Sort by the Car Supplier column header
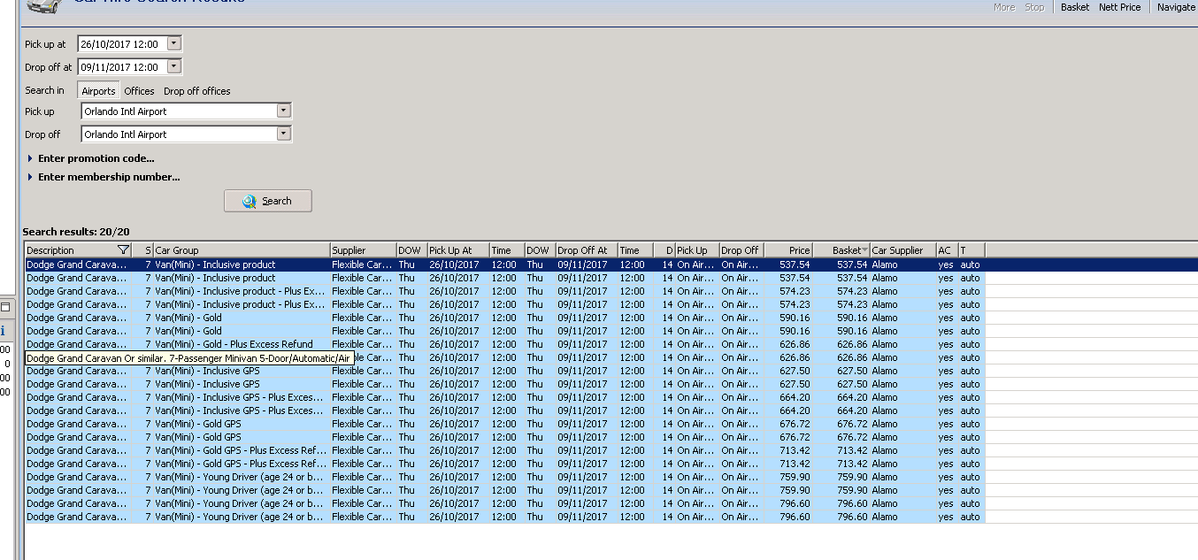The image size is (1198, 560). coord(902,250)
